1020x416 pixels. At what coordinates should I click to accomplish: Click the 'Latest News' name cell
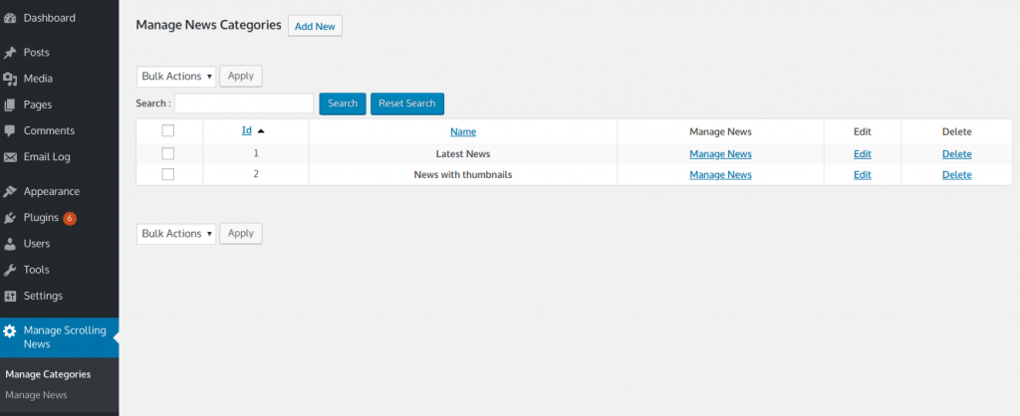[x=463, y=154]
